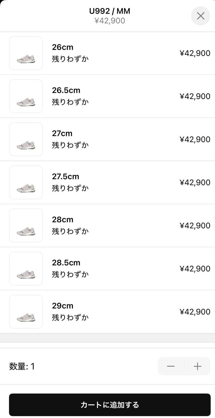Select the 29cm size option
The image size is (215, 418).
63,306
